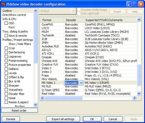
Task: Click the codec table vertical scrollbar thumb
Action: pos(139,75)
